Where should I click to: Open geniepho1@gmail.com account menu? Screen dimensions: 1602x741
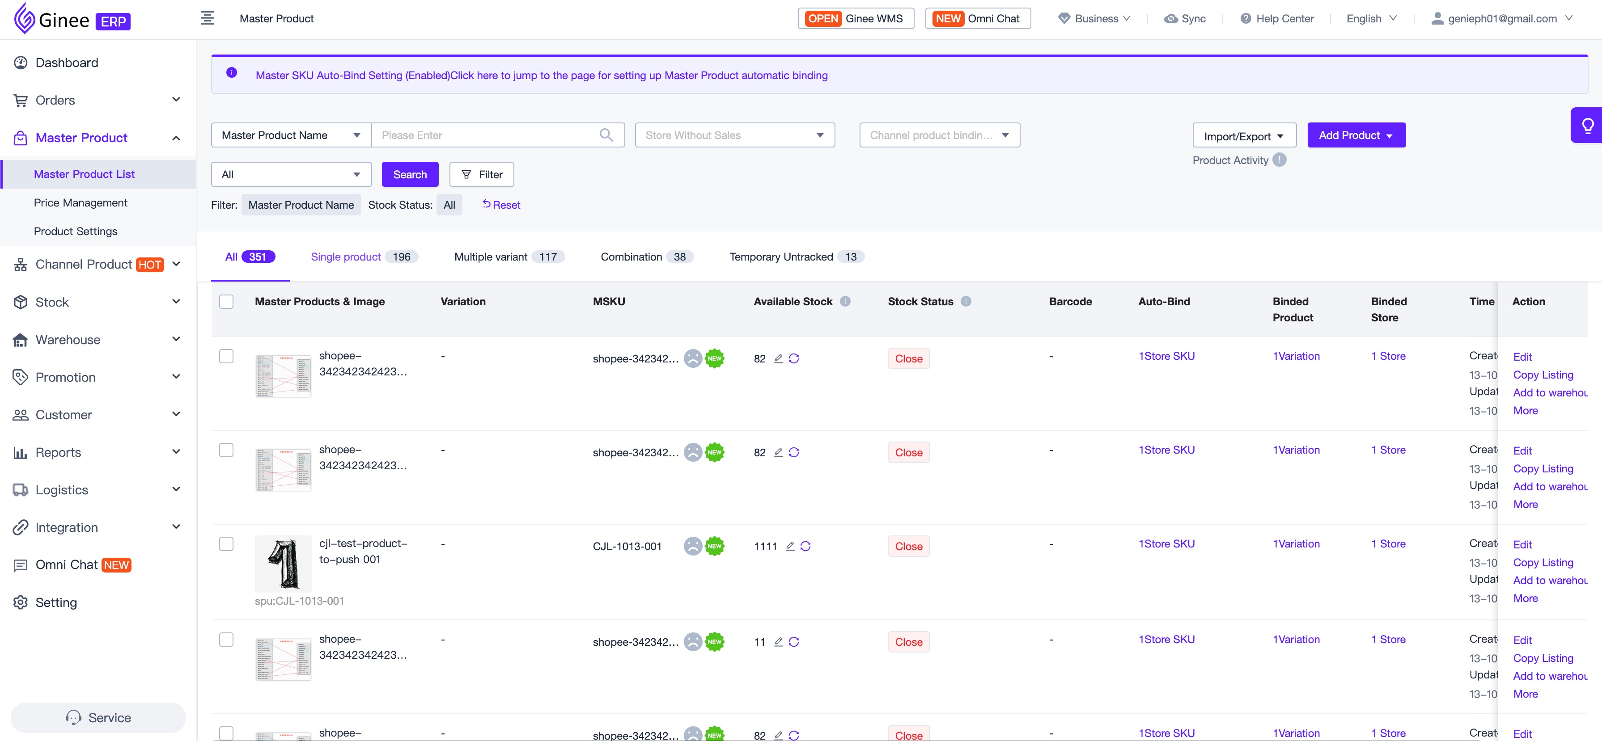[x=1501, y=19]
